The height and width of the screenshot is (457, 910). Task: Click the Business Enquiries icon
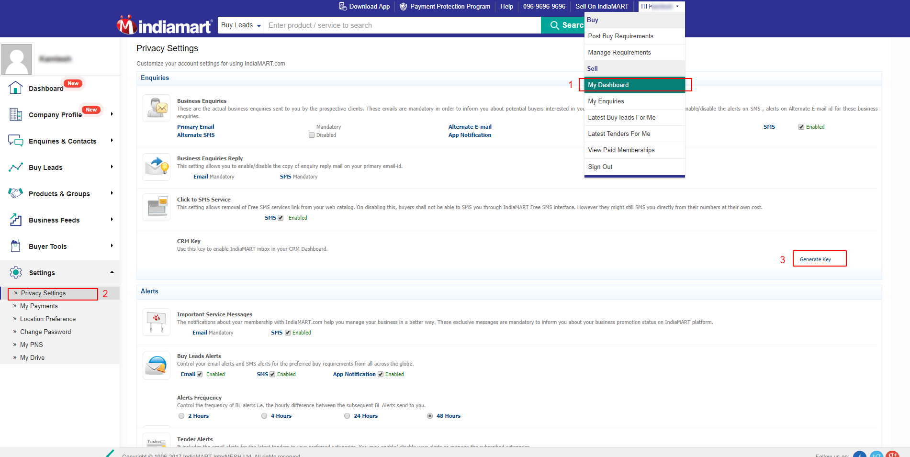click(157, 108)
